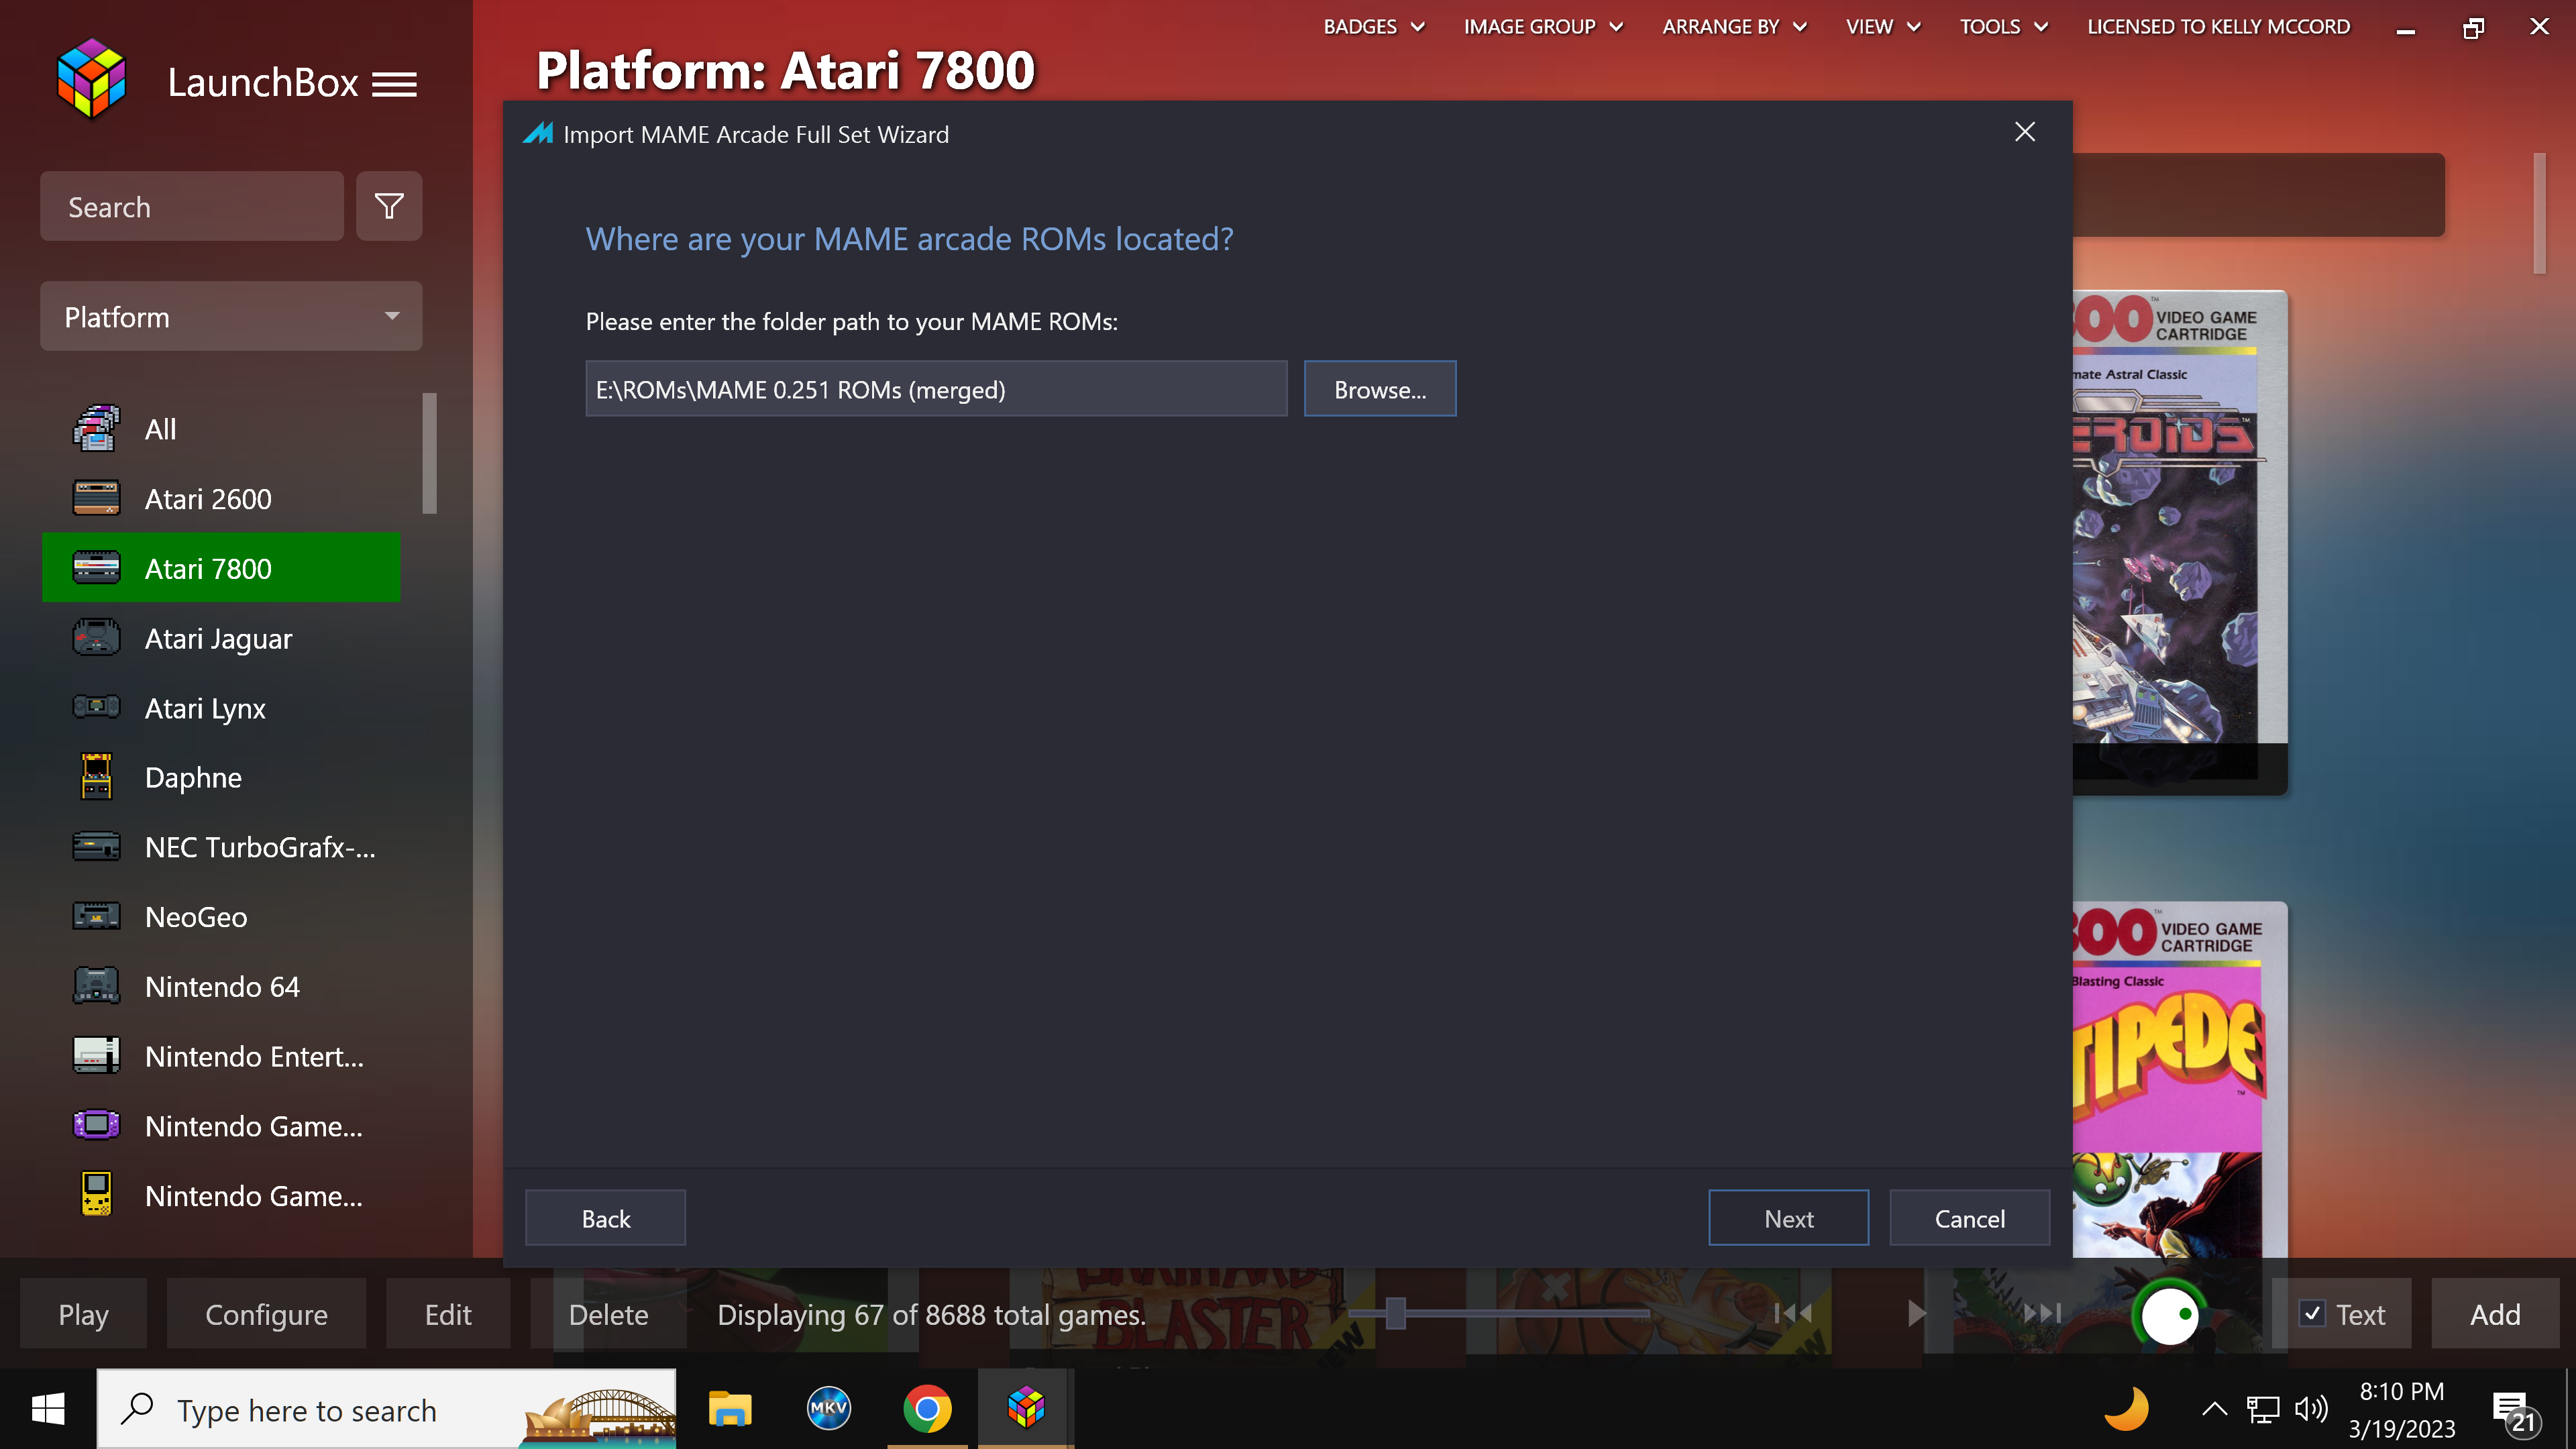Click the LaunchBox Search field
Screen dimensions: 2576x1449
pyautogui.click(x=192, y=206)
